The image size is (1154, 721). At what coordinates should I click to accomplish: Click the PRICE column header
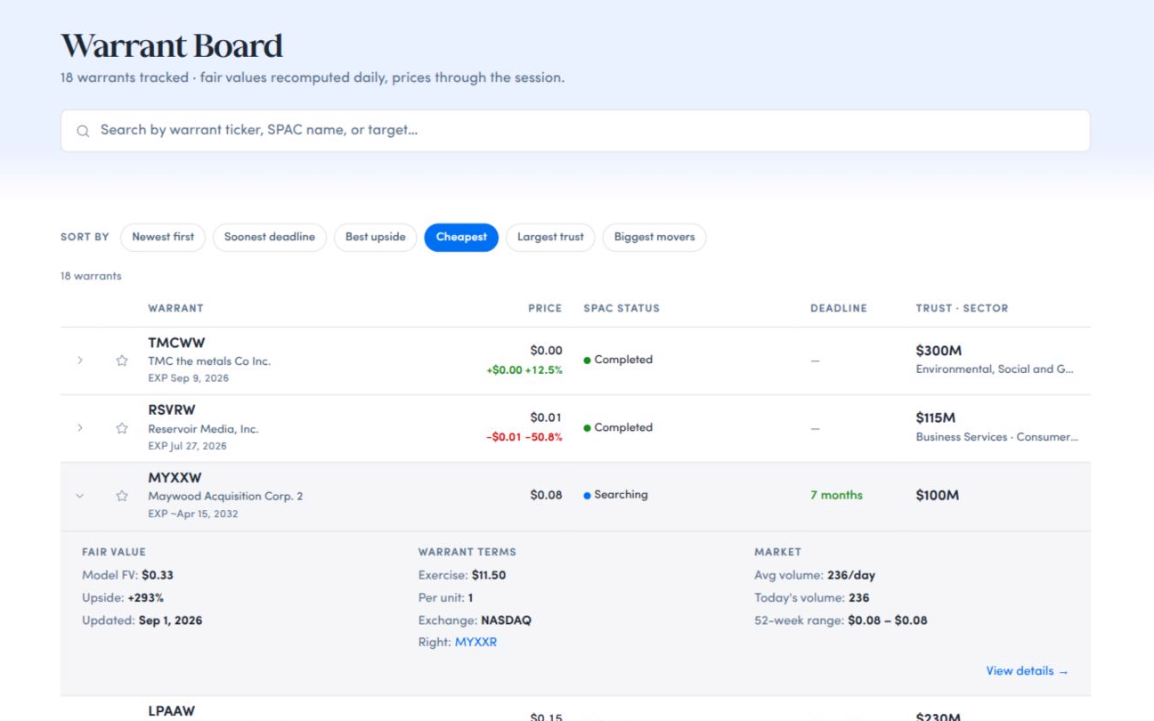click(x=545, y=308)
